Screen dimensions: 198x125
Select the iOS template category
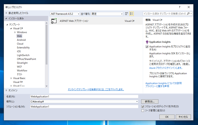(19, 51)
